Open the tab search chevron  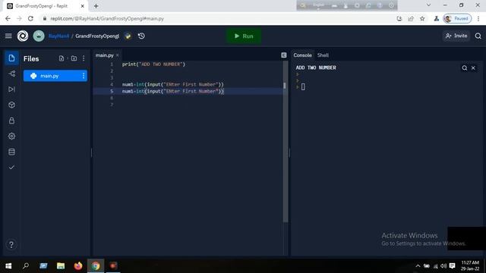(x=428, y=5)
